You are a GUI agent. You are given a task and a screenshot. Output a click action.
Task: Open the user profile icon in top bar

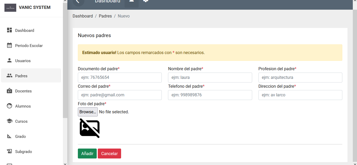[131, 1]
